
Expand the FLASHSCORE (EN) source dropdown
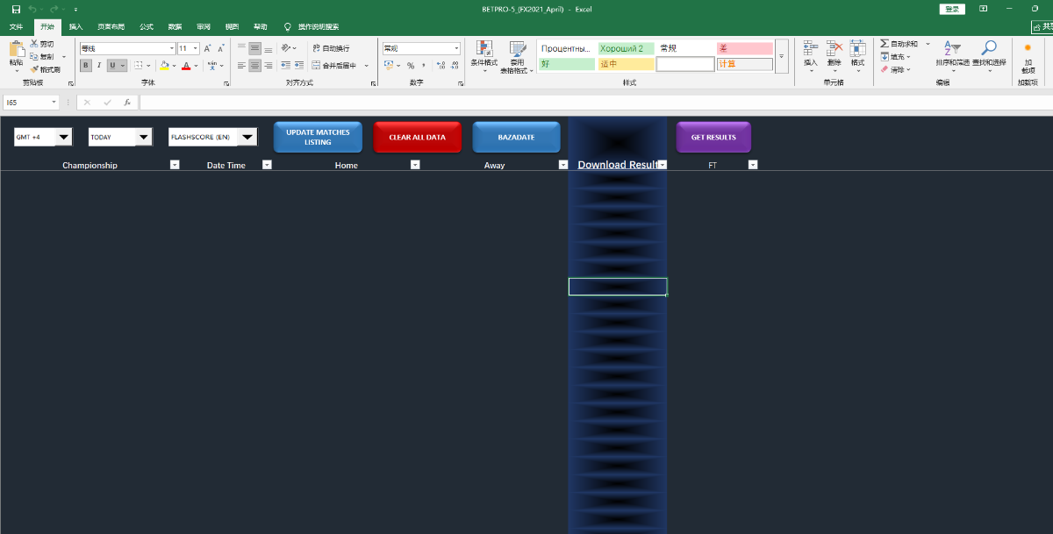[247, 137]
